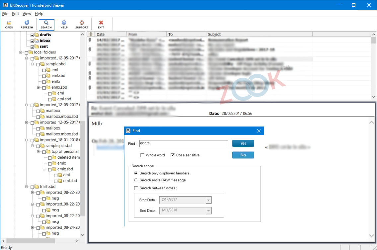Click the folder tree horizontal scrollbar thumb
Viewport: 377px width, 250px height.
(31, 241)
